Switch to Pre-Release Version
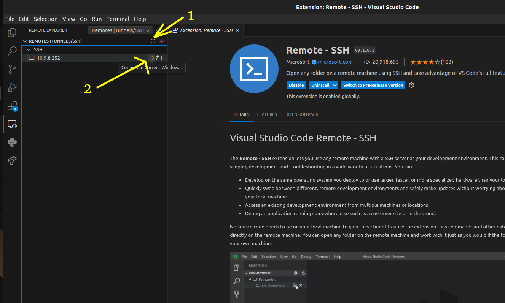Screen dimensions: 505x303 coord(373,85)
